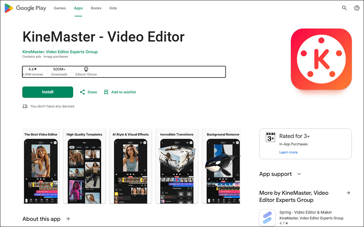Open The Best Video Editor screenshot
The width and height of the screenshot is (364, 227).
pyautogui.click(x=41, y=166)
